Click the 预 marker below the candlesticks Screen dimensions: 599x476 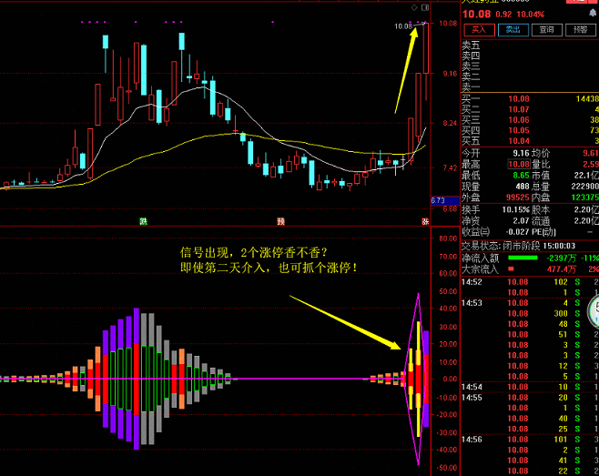280,221
